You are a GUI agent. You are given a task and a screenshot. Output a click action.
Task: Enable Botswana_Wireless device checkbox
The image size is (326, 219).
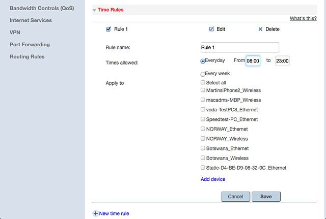pyautogui.click(x=203, y=158)
